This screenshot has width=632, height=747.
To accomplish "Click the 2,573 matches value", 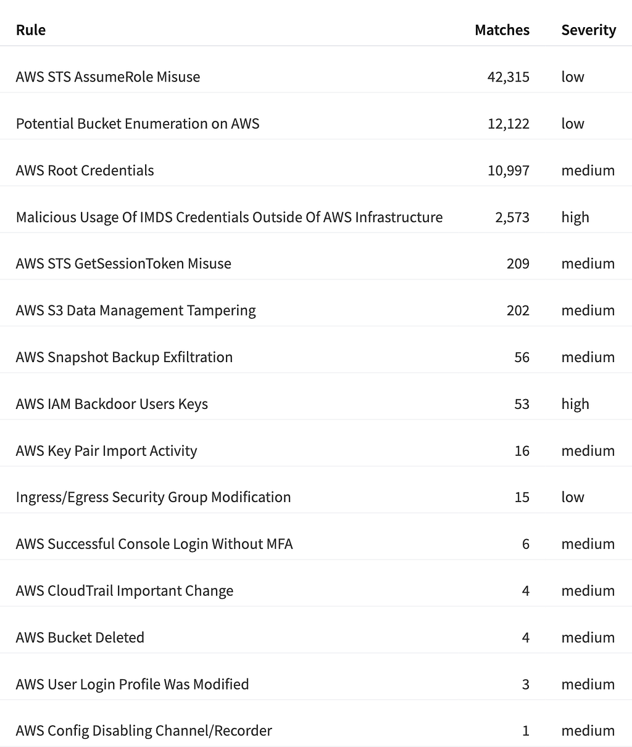I will coord(512,217).
